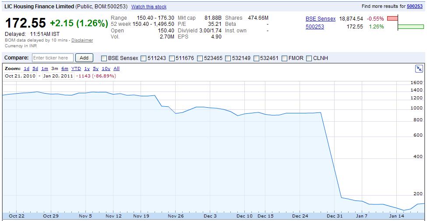Edit the Oct 21, 2010 start date

click(x=20, y=76)
